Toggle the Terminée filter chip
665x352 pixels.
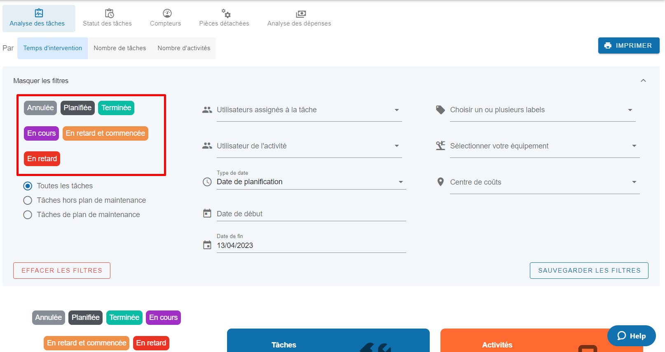click(116, 108)
